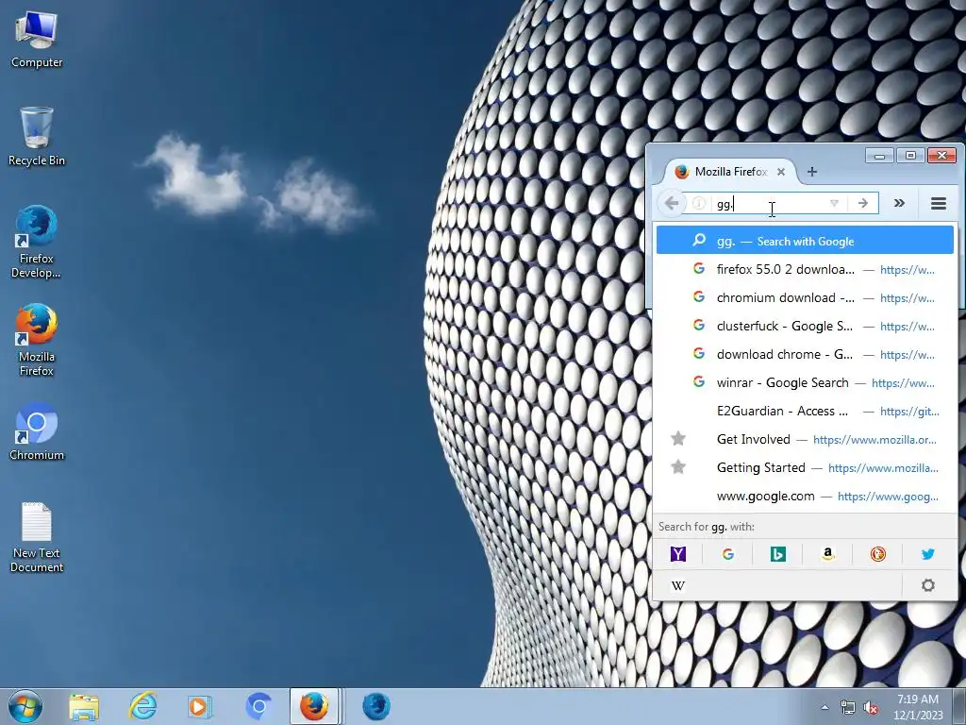Open search settings gear icon

928,585
